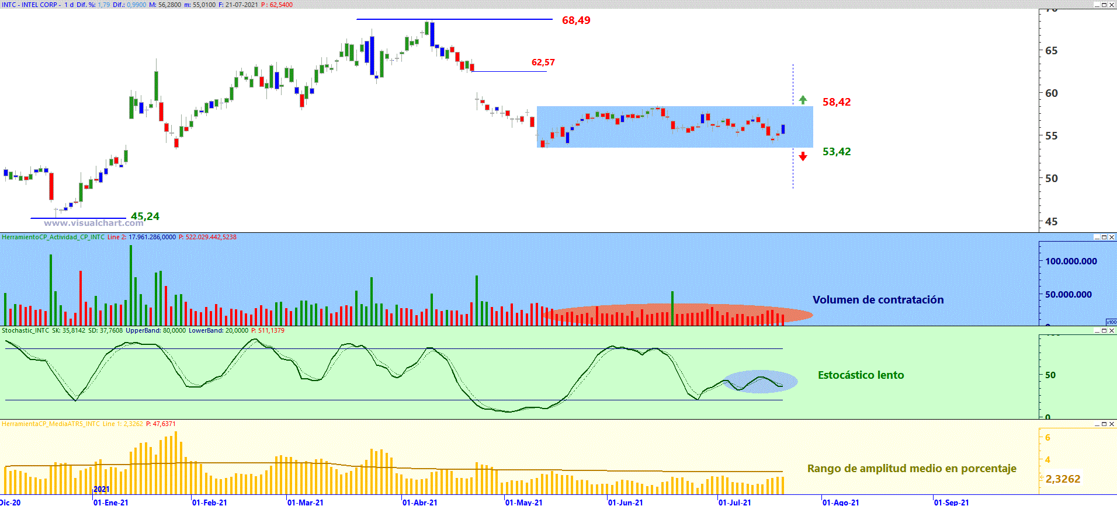Screen dimensions: 1117x506
Task: Click the 01-Ago-21 date axis label
Action: pyautogui.click(x=841, y=502)
